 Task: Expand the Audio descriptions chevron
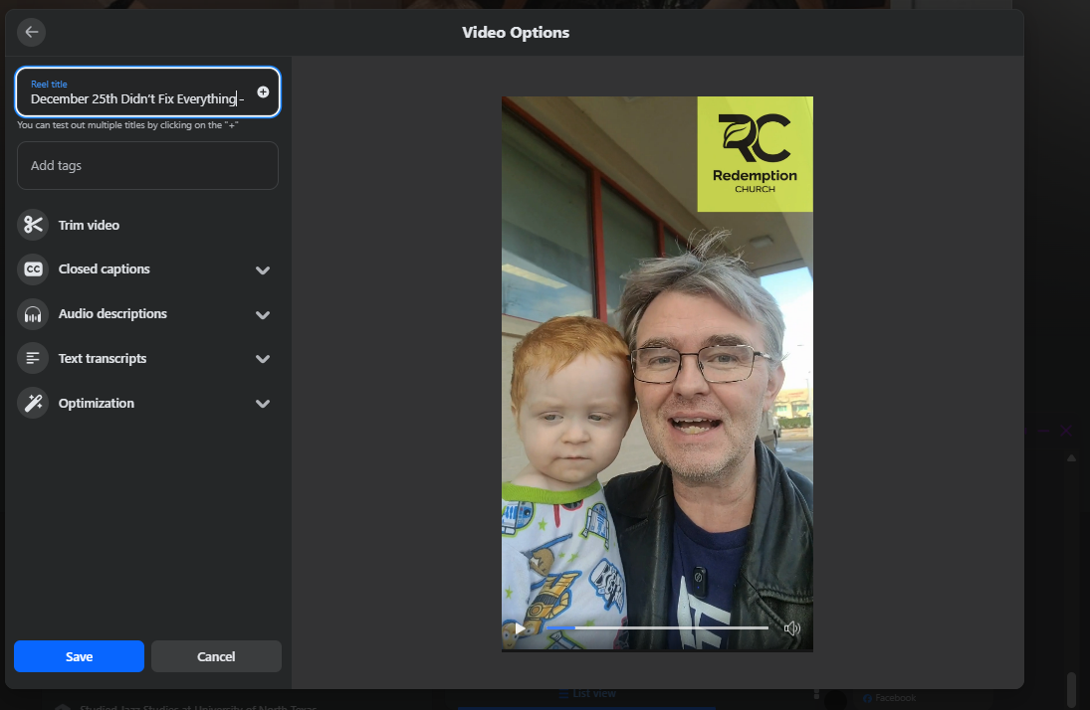click(263, 315)
